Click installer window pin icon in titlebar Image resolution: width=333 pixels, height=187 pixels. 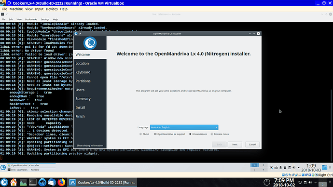(80, 34)
